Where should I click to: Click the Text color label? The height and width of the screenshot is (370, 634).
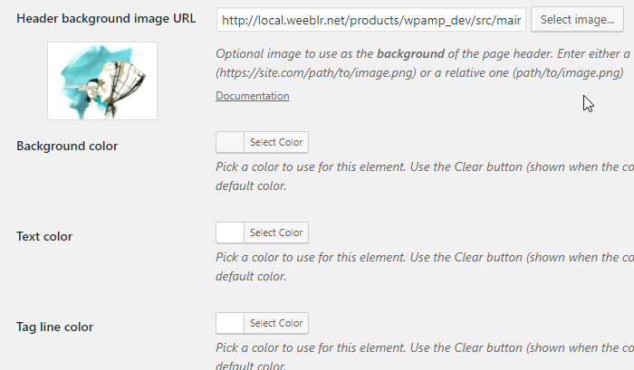[44, 236]
